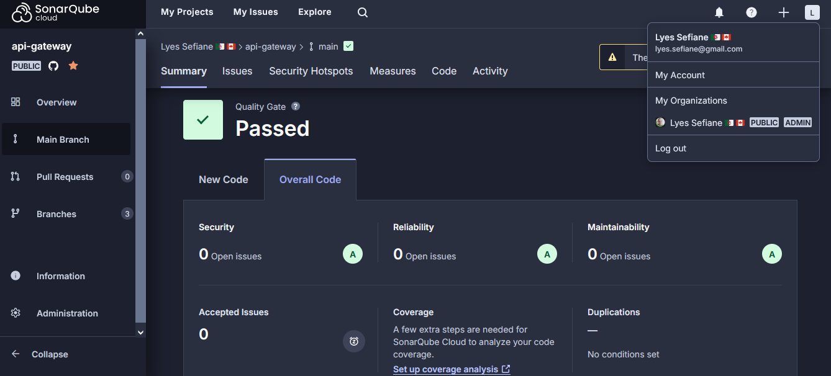Click Quality Gate help icon

pyautogui.click(x=296, y=106)
